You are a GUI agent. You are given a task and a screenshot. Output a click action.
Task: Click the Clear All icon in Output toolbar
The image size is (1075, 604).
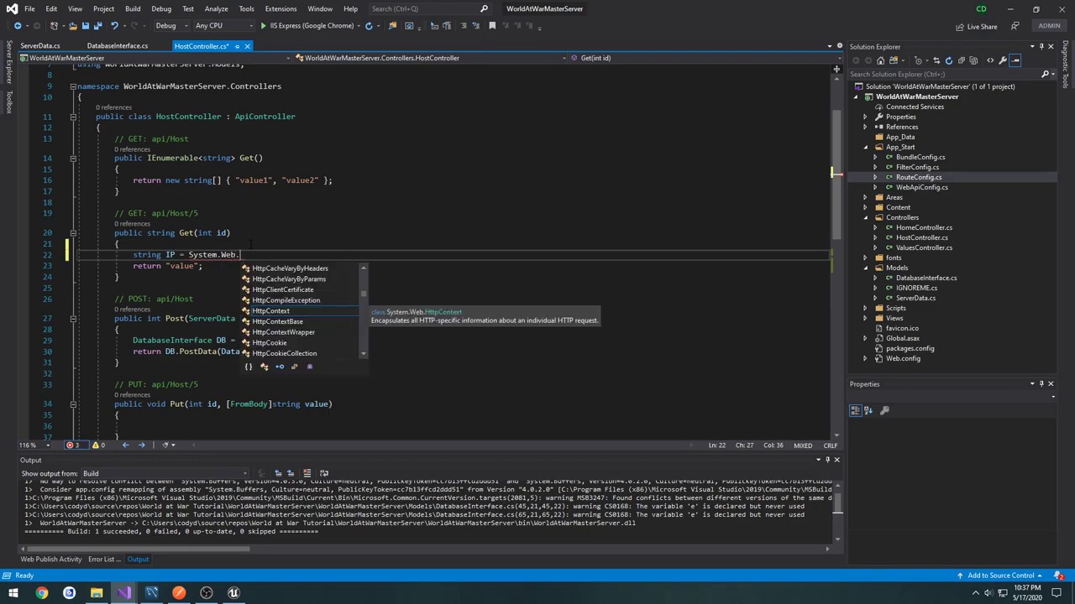click(307, 474)
